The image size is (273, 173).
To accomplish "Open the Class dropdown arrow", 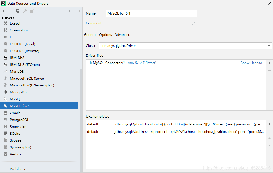I will pos(269,46).
